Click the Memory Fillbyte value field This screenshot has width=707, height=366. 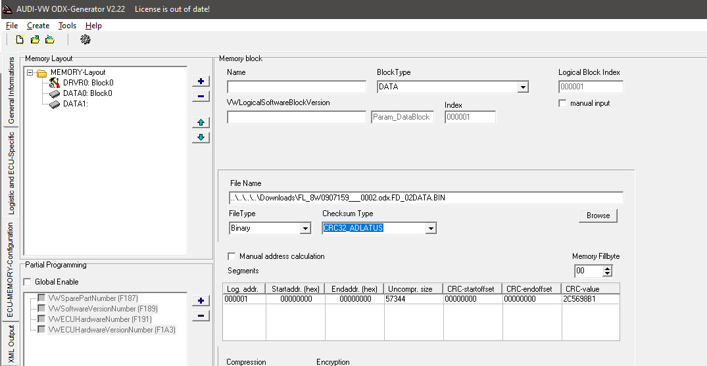589,271
